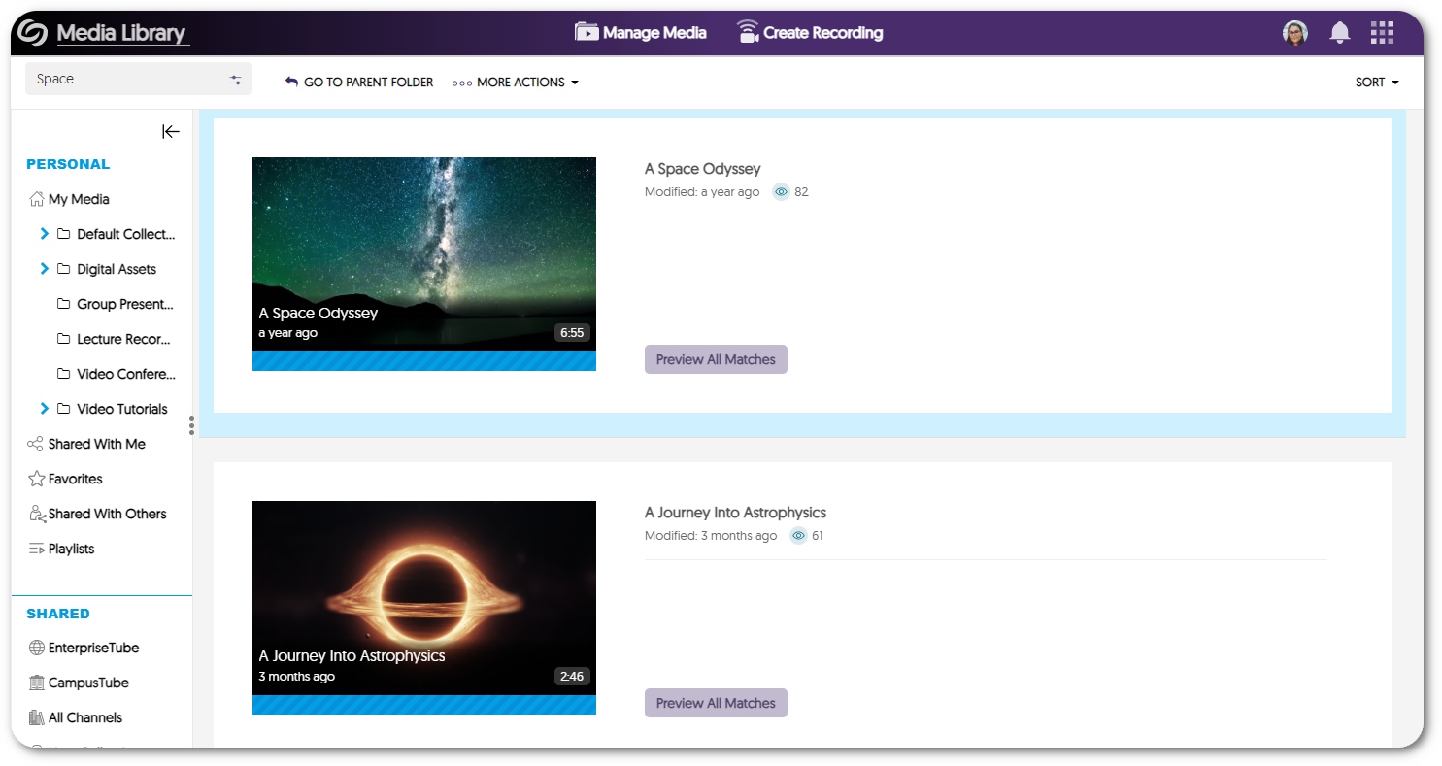
Task: Open the apps grid menu
Action: [x=1382, y=32]
